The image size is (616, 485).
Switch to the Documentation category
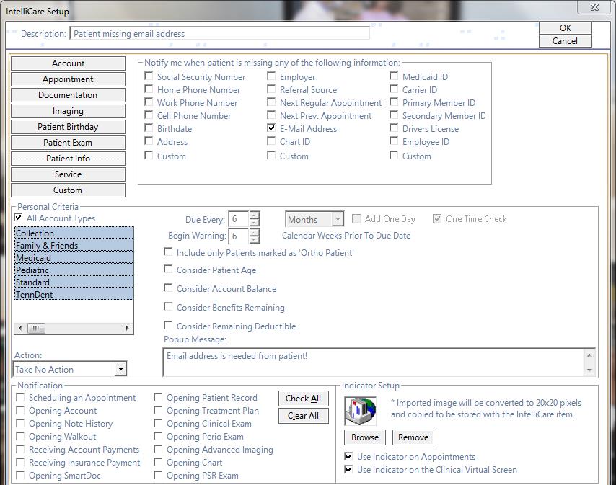(68, 95)
